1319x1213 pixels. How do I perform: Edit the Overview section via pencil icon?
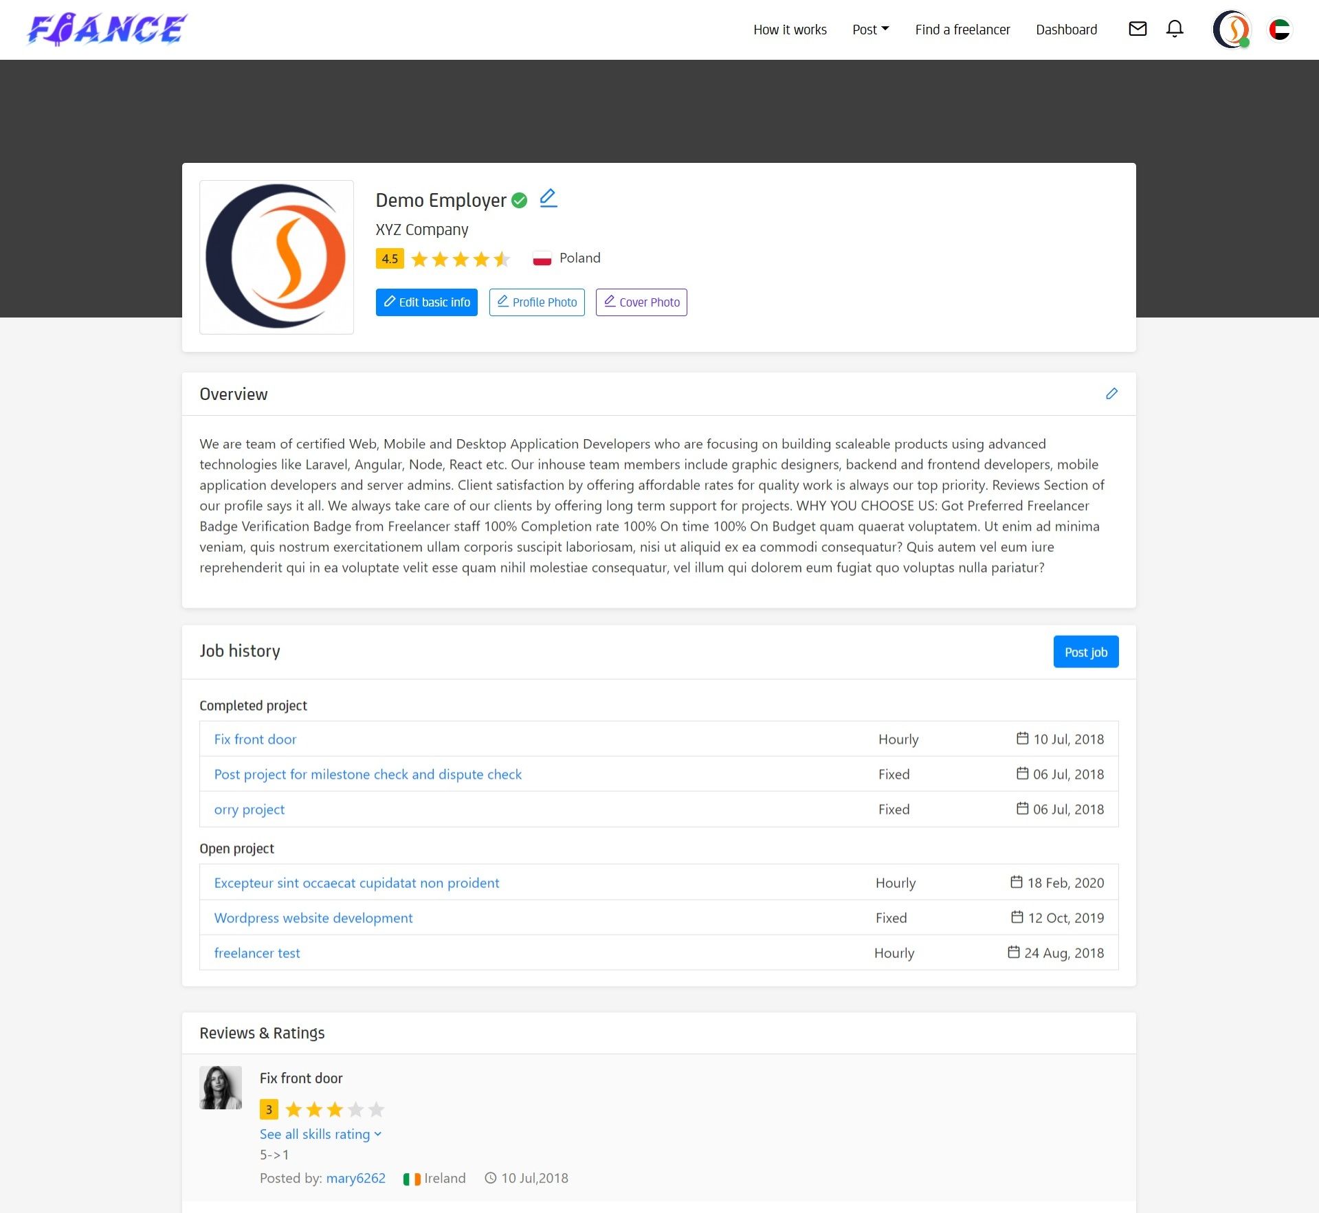click(x=1111, y=394)
